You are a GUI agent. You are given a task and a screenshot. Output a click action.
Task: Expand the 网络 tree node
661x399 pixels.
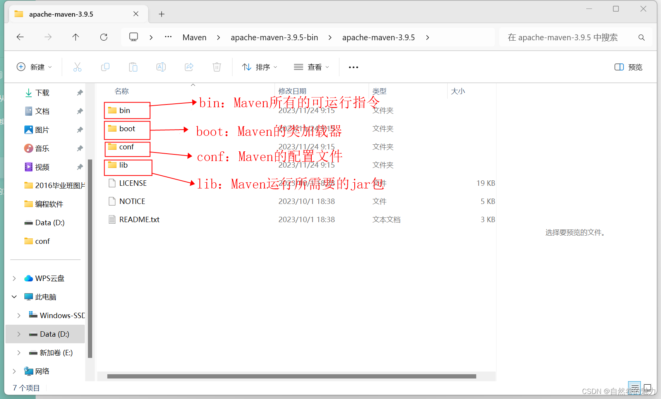pos(14,371)
